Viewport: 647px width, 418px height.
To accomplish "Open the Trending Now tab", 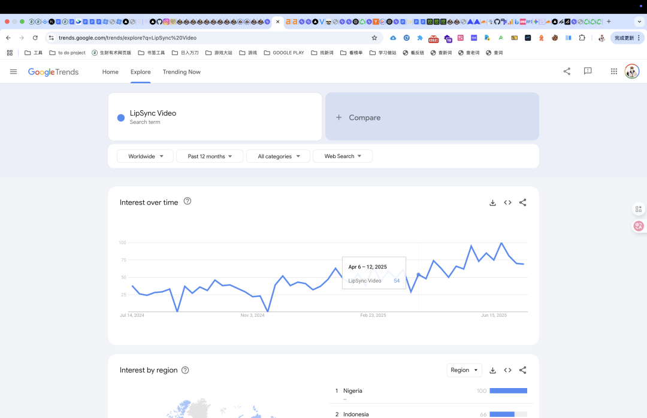I will (x=182, y=72).
